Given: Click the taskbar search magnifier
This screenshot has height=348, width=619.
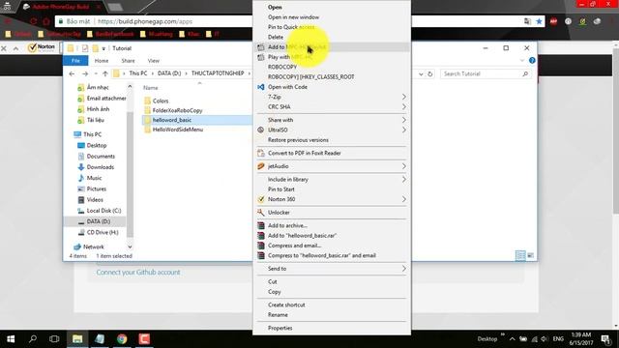Looking at the screenshot, I should click(33, 339).
